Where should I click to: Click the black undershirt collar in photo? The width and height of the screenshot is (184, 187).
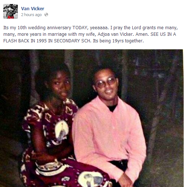112,108
